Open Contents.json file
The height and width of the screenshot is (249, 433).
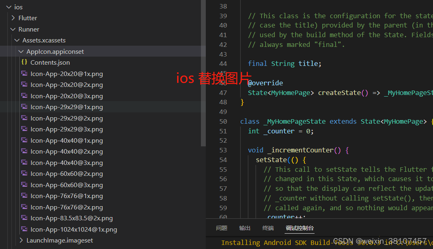click(x=50, y=63)
